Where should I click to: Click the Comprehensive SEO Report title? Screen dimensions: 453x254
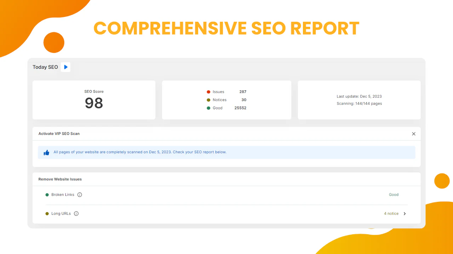click(x=226, y=28)
